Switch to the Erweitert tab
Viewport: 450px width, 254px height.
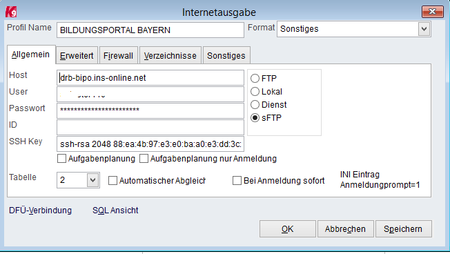tap(77, 55)
